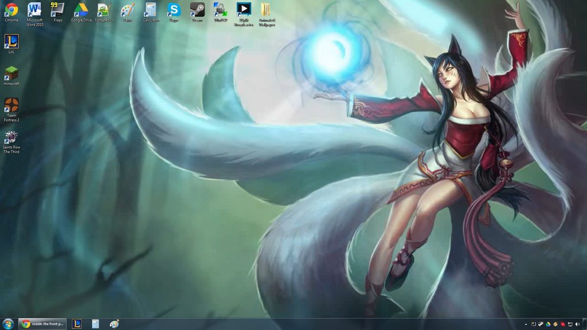Open Paint from the desktop
587x330 pixels.
click(x=126, y=10)
